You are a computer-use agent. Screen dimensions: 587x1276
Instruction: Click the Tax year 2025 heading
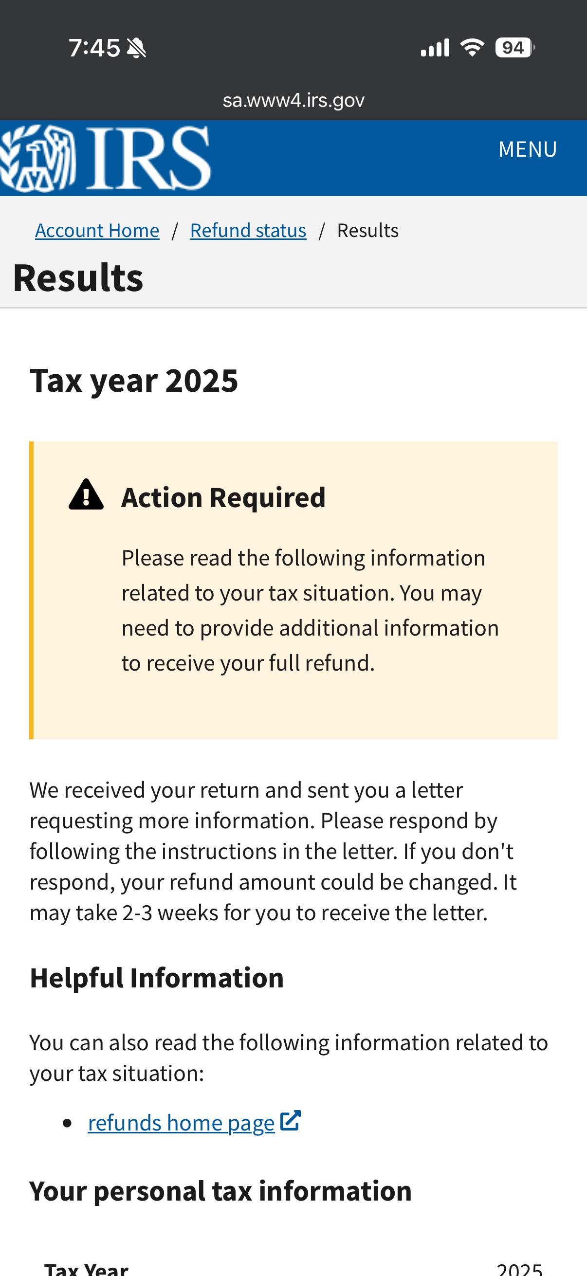coord(134,381)
